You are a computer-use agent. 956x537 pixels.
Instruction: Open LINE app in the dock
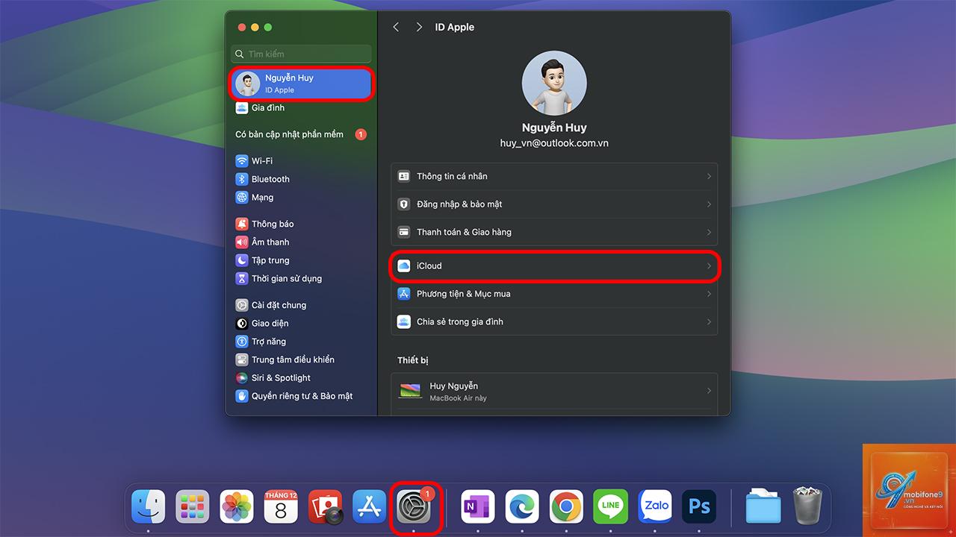610,507
